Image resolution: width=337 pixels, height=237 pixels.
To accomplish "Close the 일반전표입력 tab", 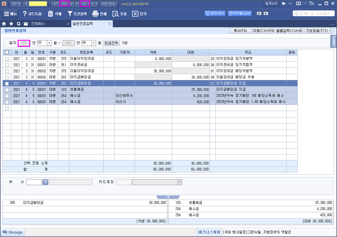I will [110, 24].
